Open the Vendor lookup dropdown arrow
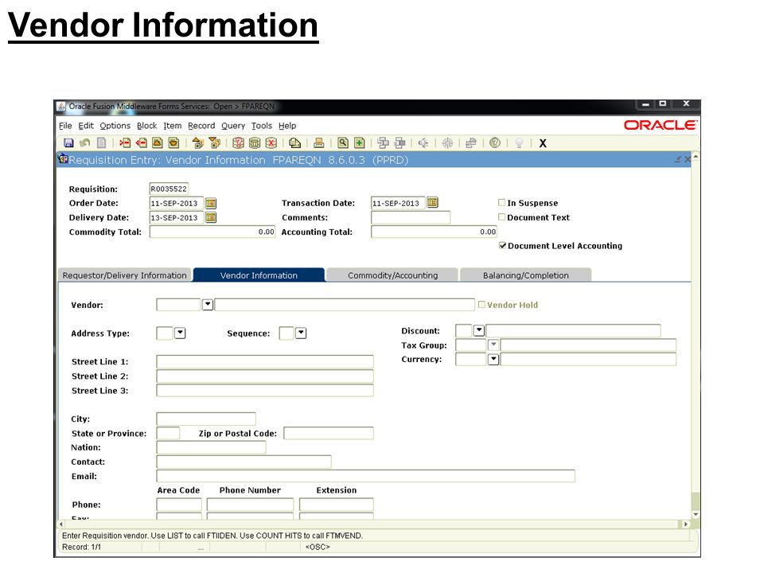This screenshot has height=573, width=764. (208, 305)
